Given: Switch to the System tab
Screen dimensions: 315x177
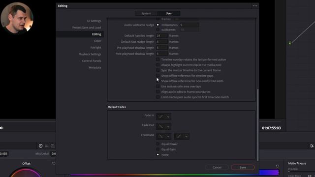Looking at the screenshot, I should click(x=146, y=13).
